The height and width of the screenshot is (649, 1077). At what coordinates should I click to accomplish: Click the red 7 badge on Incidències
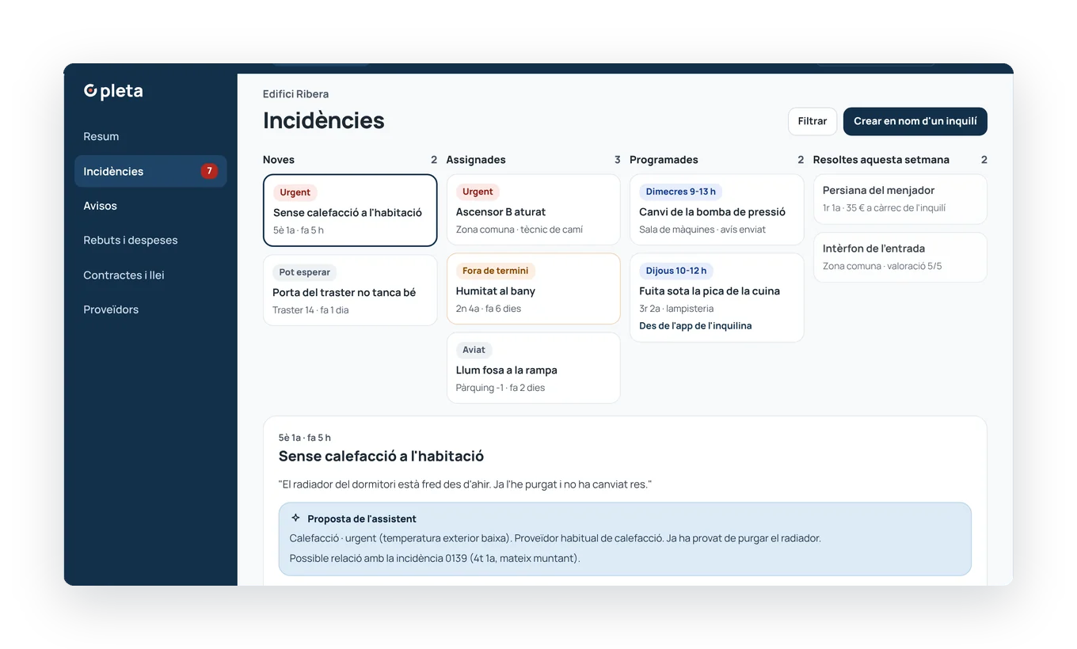209,171
